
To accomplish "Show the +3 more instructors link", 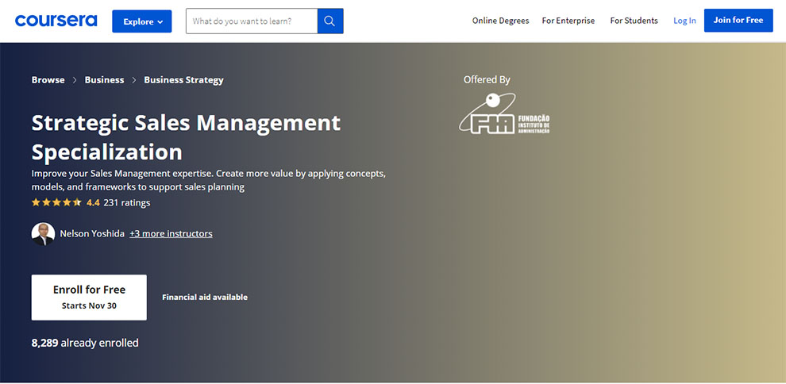I will tap(171, 233).
